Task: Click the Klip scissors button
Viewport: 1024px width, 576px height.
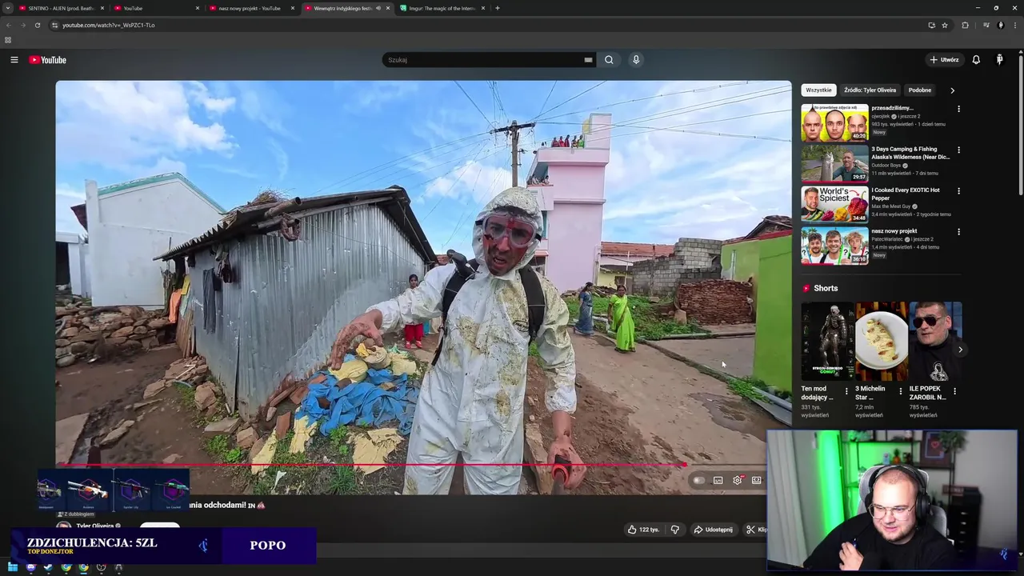Action: tap(755, 530)
